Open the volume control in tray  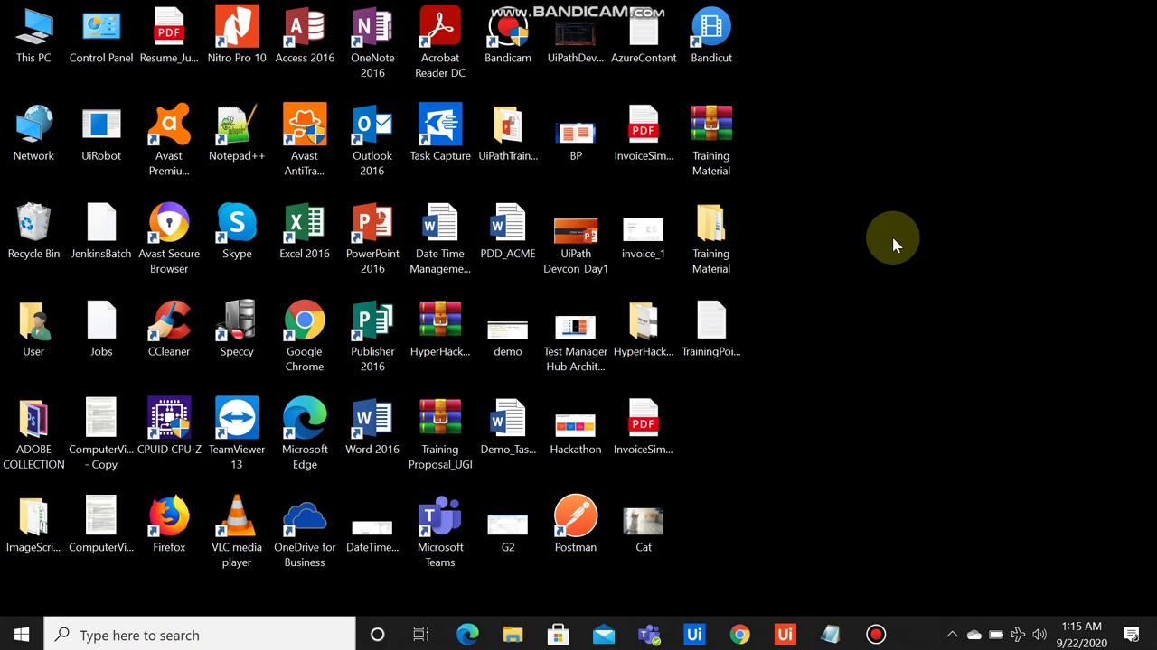[1039, 635]
